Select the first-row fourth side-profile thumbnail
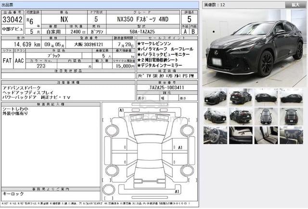 (x=292, y=97)
